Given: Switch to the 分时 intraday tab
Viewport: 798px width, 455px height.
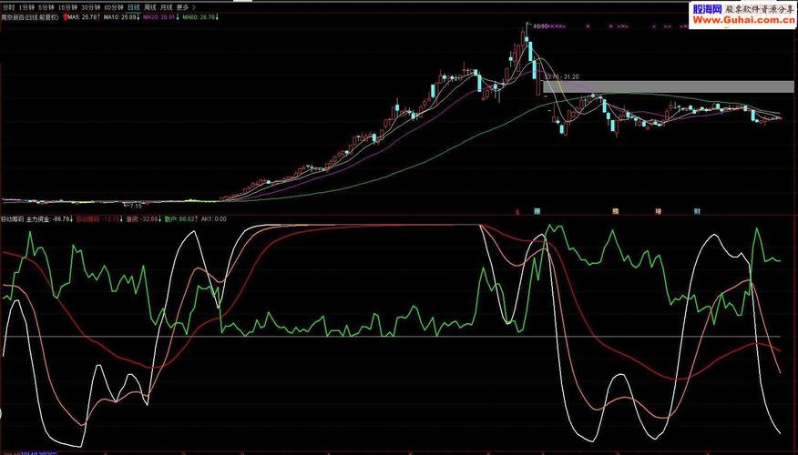Looking at the screenshot, I should point(7,7).
